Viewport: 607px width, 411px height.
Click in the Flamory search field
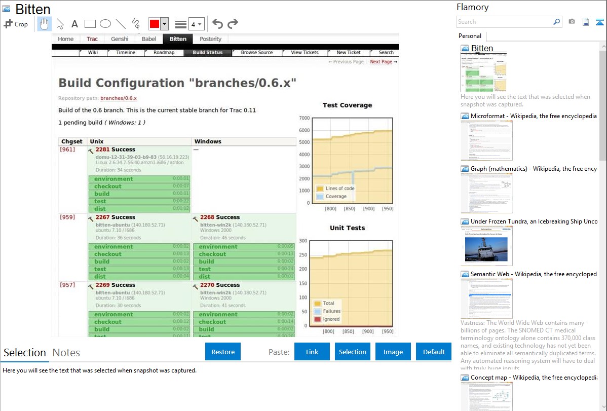pyautogui.click(x=504, y=22)
